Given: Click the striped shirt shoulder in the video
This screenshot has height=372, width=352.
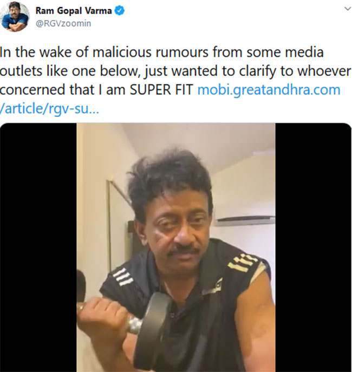Looking at the screenshot, I should [x=245, y=263].
